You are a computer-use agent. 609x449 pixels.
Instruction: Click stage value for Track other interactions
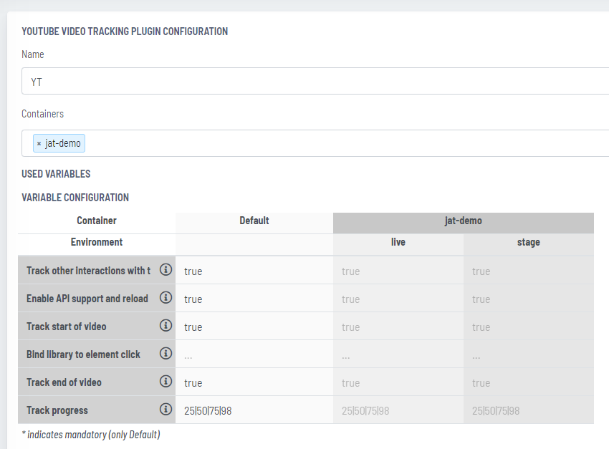529,271
